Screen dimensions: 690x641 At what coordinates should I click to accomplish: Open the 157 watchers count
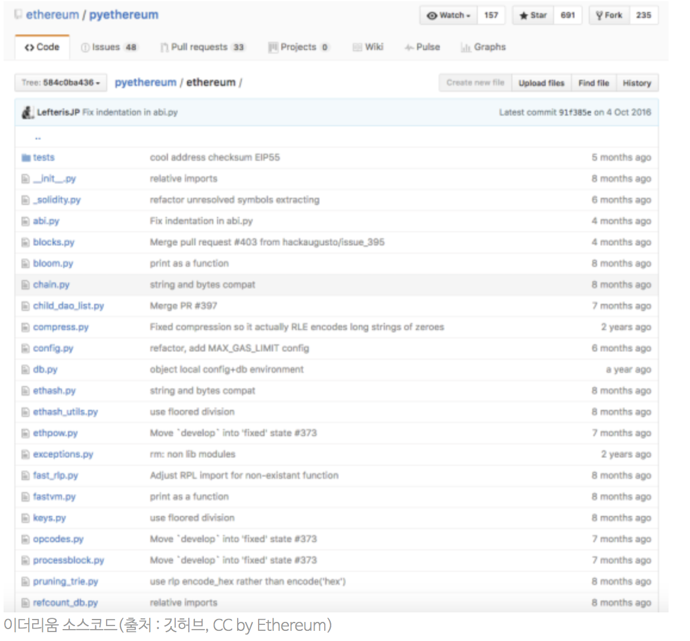point(491,15)
